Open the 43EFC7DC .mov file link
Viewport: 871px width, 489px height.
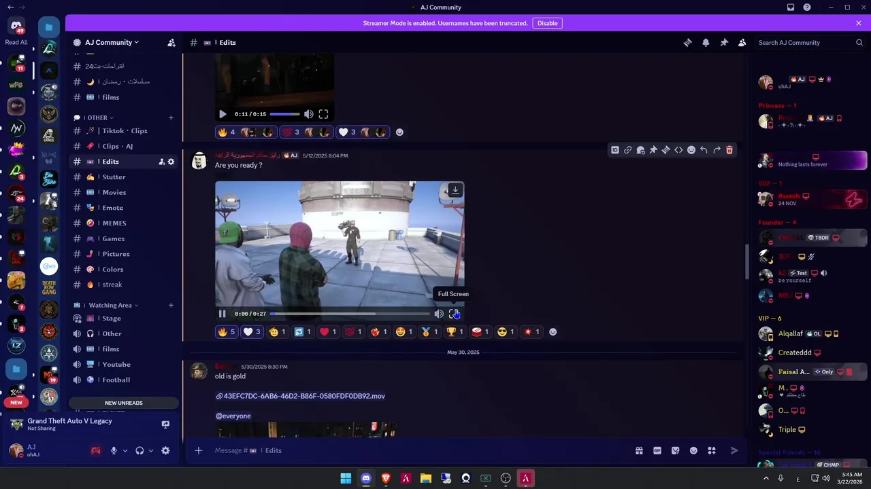click(300, 396)
